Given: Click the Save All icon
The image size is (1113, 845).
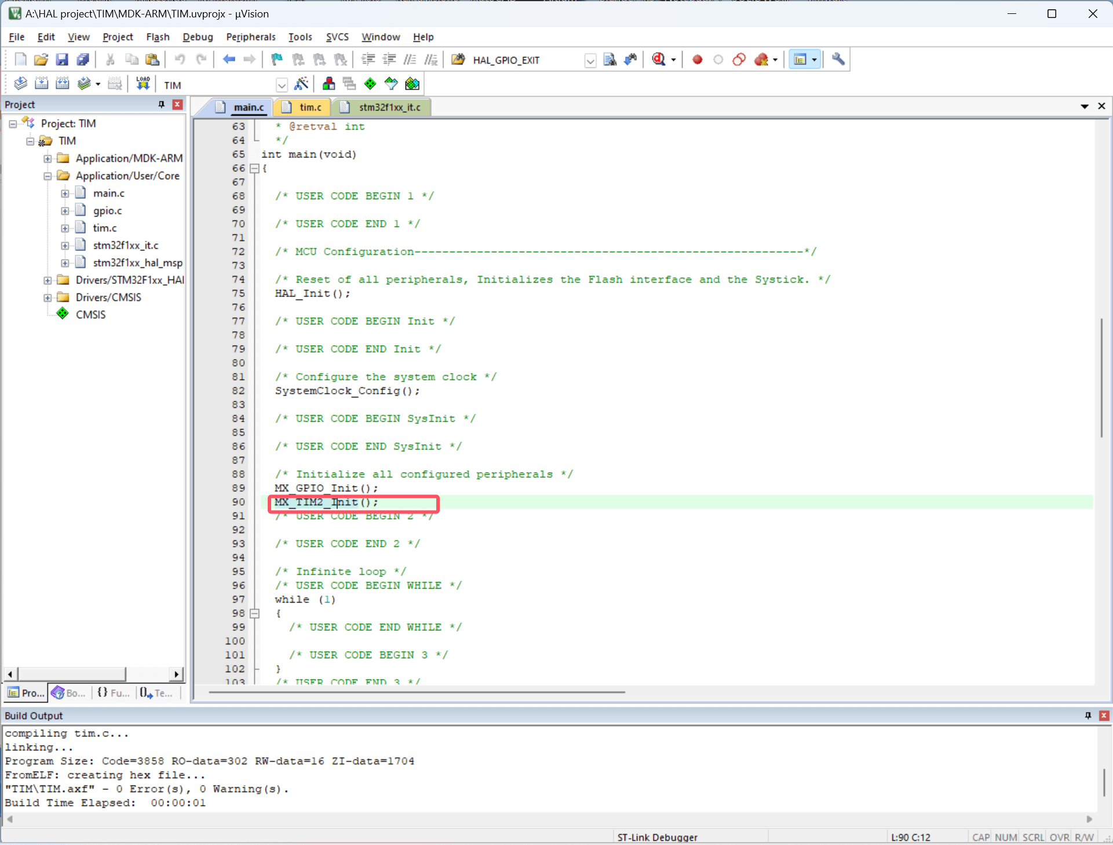Looking at the screenshot, I should point(83,60).
